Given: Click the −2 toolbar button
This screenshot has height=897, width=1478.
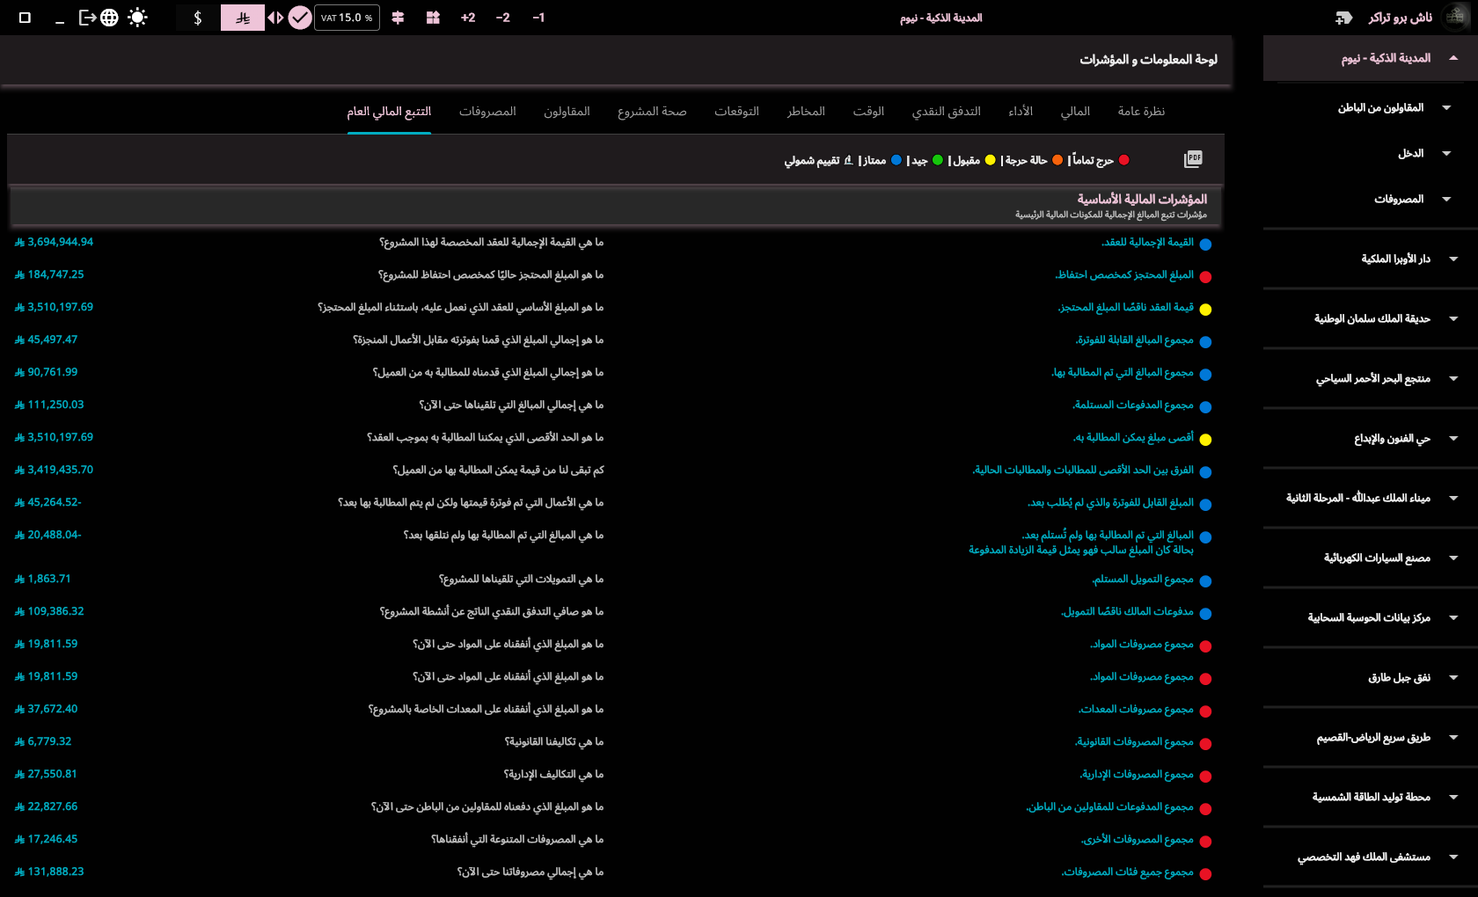Looking at the screenshot, I should [x=503, y=18].
